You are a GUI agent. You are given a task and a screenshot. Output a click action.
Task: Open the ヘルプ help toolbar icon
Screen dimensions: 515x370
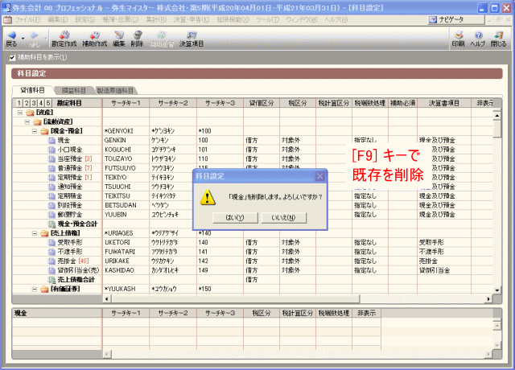[x=478, y=35]
